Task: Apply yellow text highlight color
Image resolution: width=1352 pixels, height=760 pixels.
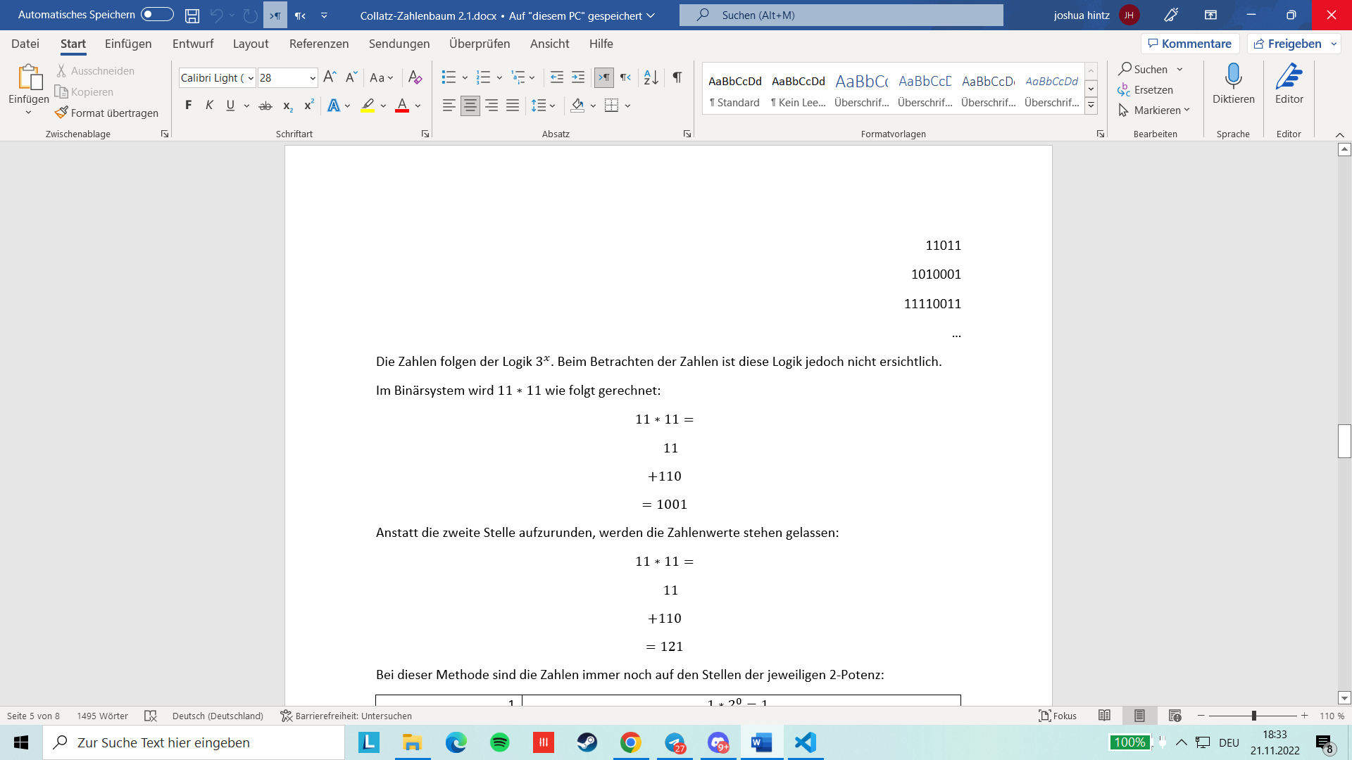Action: [x=368, y=106]
